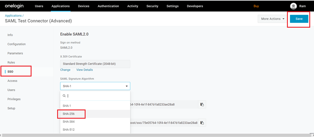Copy the URL field above SHA-256 row
314x137 pixels.
click(202, 104)
